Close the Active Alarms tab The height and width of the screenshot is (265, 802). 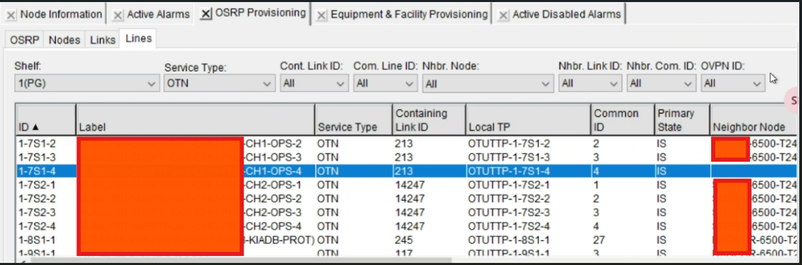pyautogui.click(x=118, y=15)
